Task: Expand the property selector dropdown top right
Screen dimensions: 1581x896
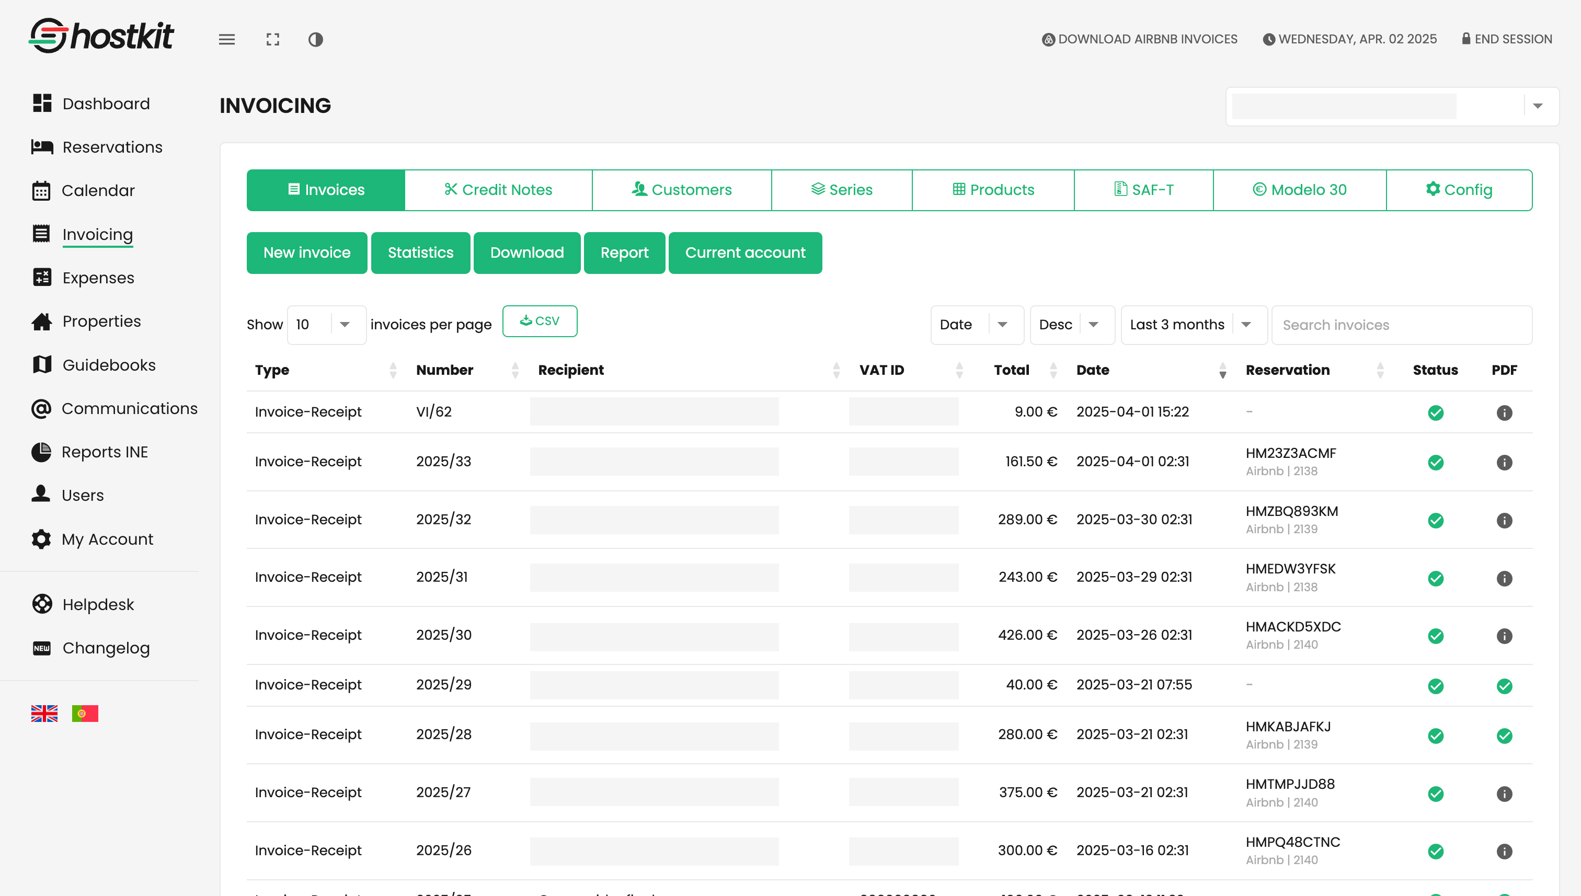Action: [1392, 107]
